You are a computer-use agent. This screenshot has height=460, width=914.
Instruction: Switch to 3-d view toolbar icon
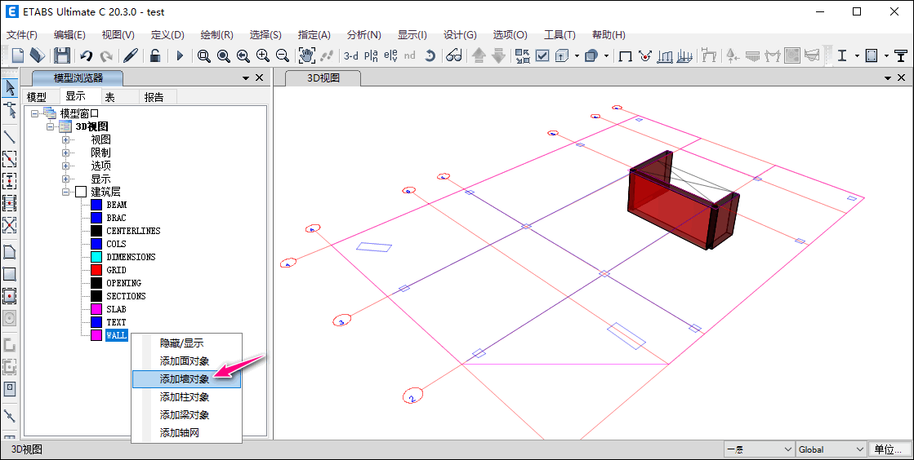(x=350, y=55)
